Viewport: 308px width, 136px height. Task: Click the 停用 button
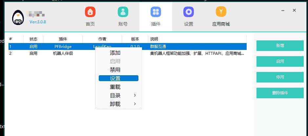coord(280,77)
